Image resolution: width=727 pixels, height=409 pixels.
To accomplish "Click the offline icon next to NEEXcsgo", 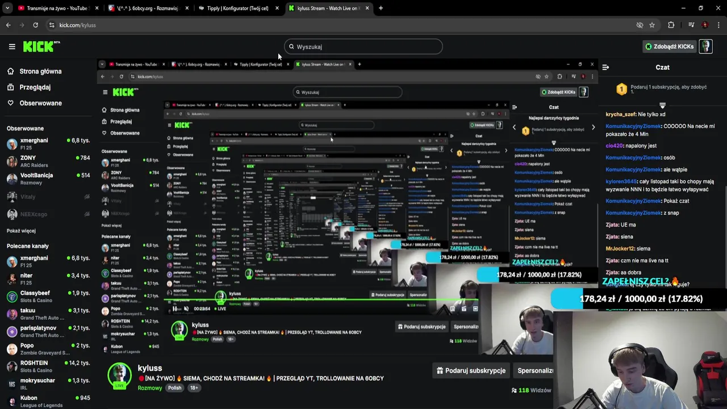I will pos(86,214).
